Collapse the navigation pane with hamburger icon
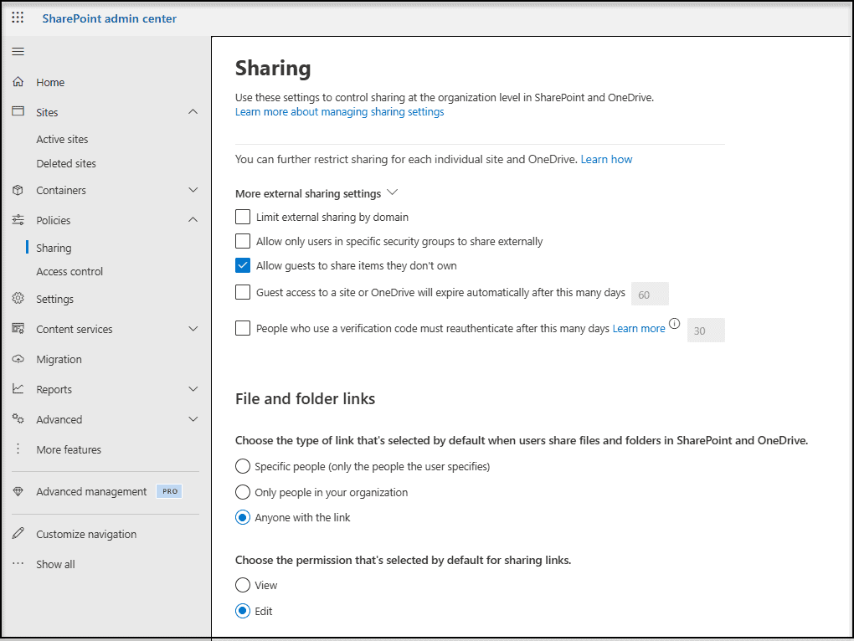Image resolution: width=854 pixels, height=641 pixels. click(18, 51)
